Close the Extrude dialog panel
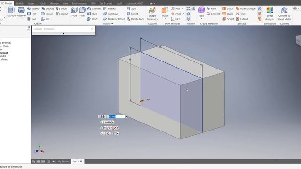 click(x=92, y=29)
